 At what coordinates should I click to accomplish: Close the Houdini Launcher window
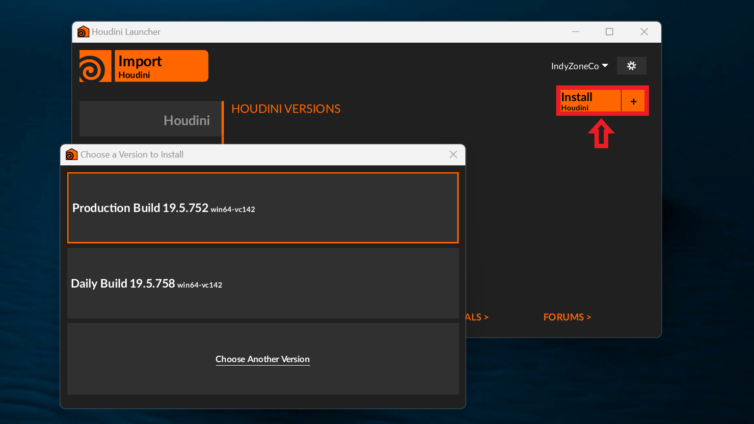[645, 32]
